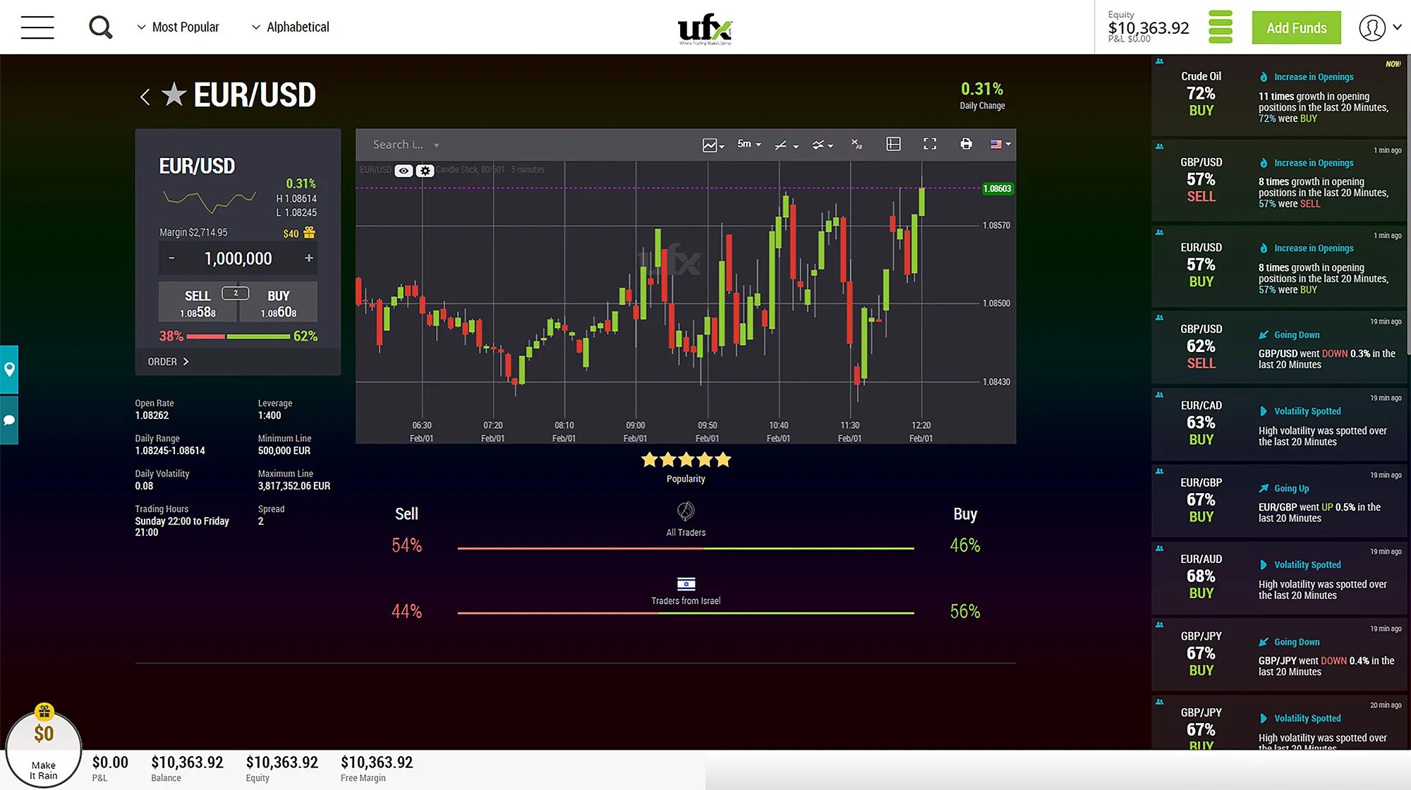Expand the Most Popular instruments dropdown
Image resolution: width=1411 pixels, height=790 pixels.
(x=178, y=26)
